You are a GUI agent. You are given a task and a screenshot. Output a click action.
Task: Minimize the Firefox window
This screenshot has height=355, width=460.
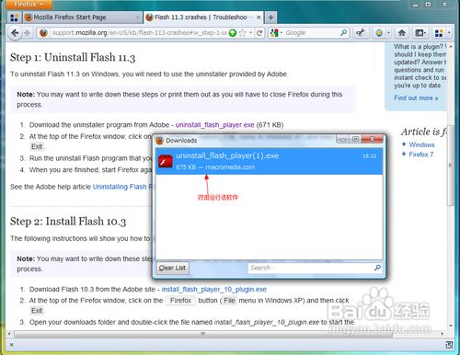[416, 5]
